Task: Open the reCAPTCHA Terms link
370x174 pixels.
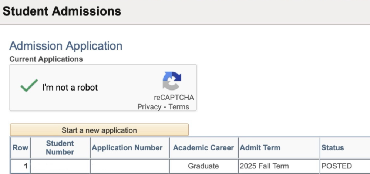Action: point(179,107)
